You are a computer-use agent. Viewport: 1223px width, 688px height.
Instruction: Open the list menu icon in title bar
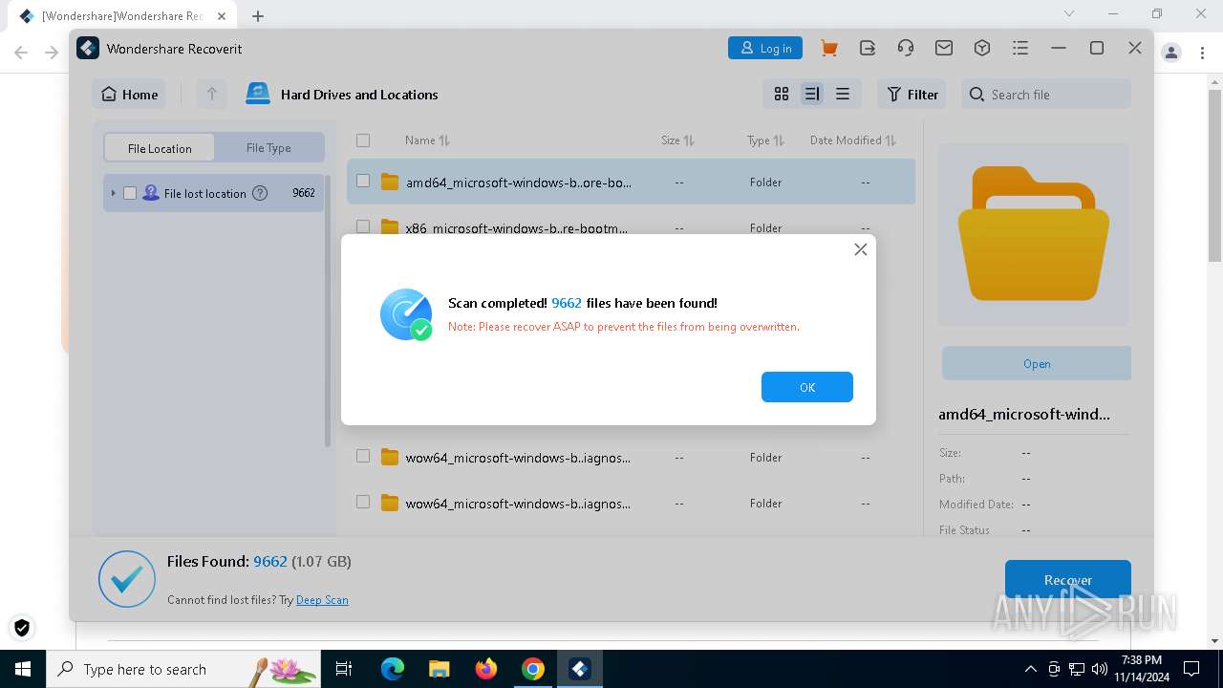1020,48
